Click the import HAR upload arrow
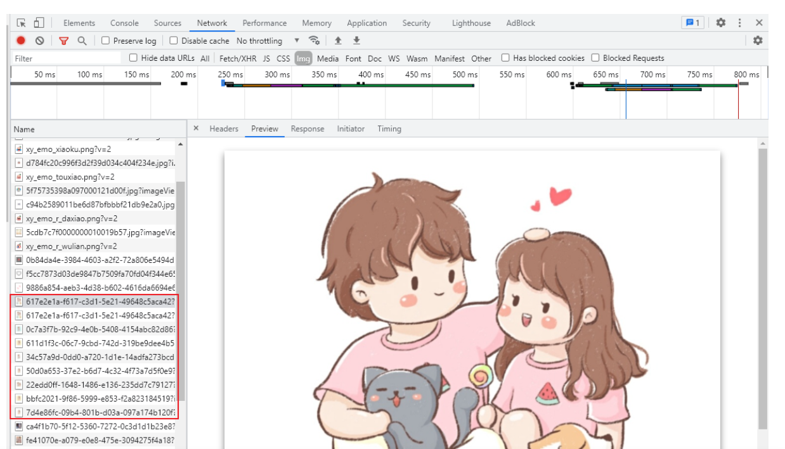Image resolution: width=785 pixels, height=449 pixels. click(x=338, y=41)
